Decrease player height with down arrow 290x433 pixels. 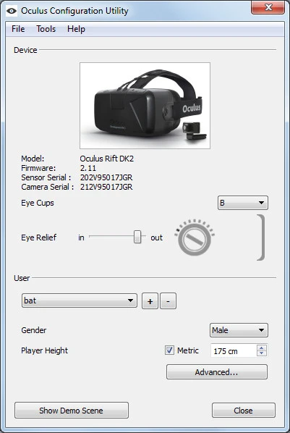[262, 353]
